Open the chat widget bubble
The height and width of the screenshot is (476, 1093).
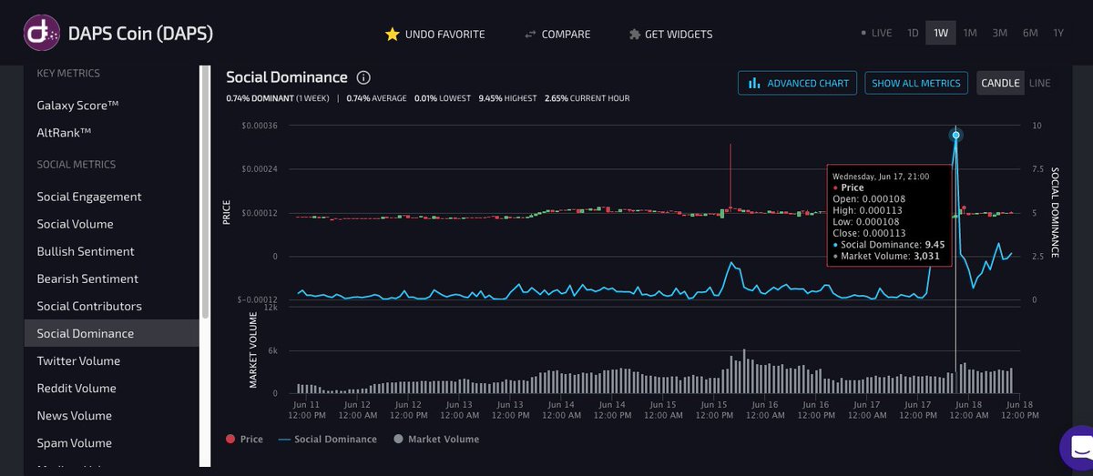click(x=1079, y=449)
